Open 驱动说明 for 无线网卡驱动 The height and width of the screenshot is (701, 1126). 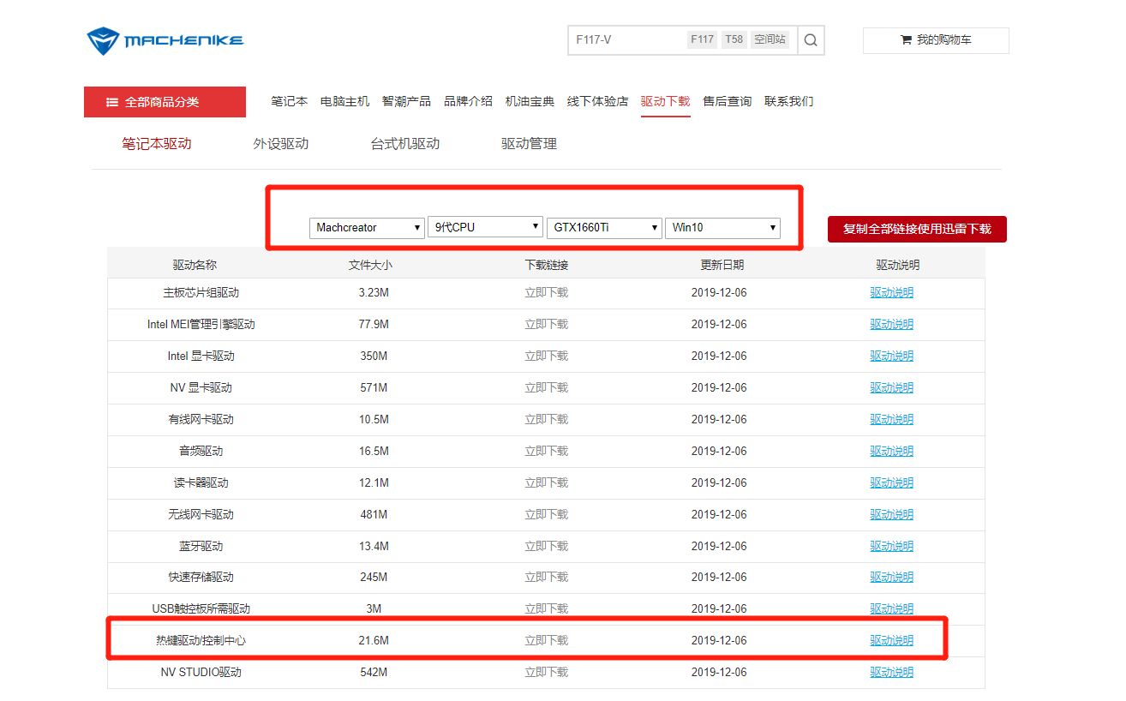pos(892,514)
